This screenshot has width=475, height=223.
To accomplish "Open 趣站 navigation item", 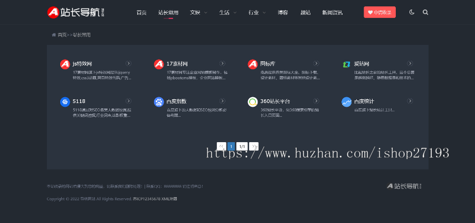I will pos(306,13).
